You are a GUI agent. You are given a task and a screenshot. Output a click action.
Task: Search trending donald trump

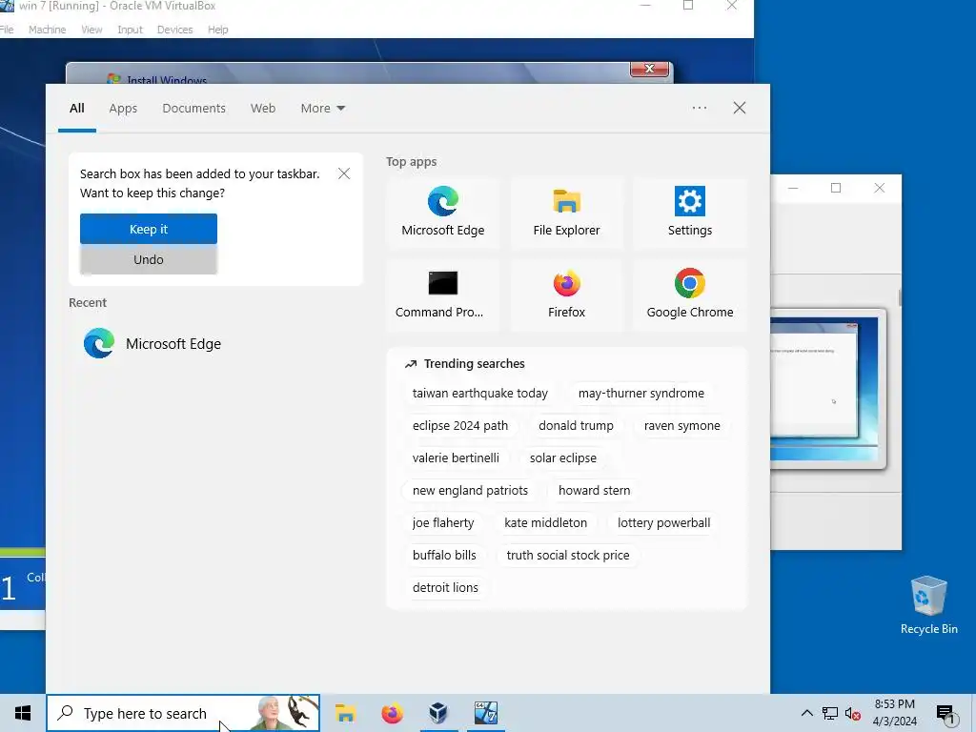pos(576,426)
